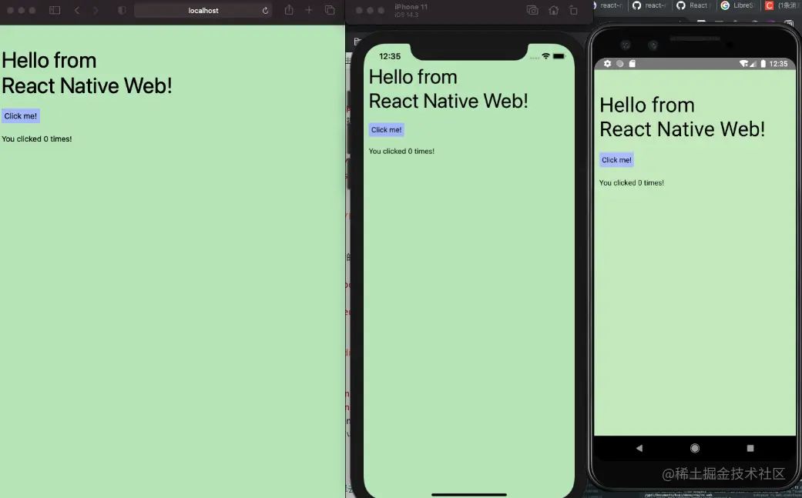Tap the Android circle notification icon
The height and width of the screenshot is (498, 802).
620,64
